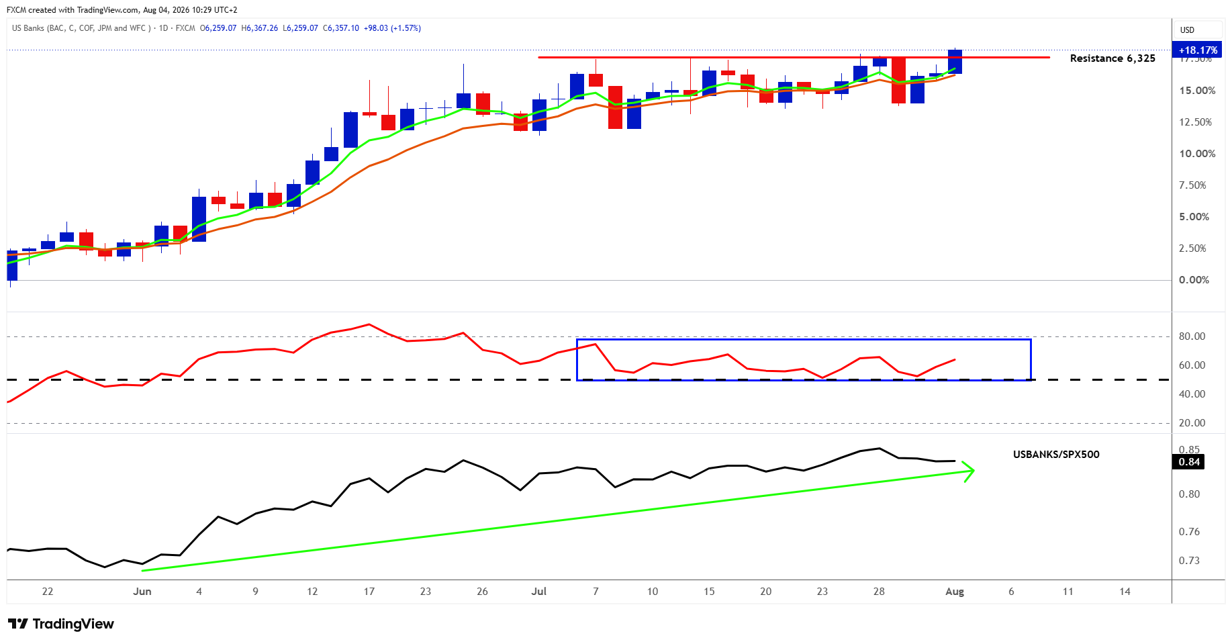
Task: Select the open value O6,259.07
Action: pos(218,28)
